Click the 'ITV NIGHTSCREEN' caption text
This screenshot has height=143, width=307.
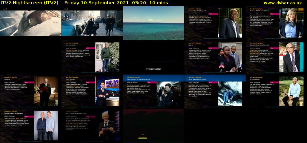pyautogui.click(x=153, y=69)
